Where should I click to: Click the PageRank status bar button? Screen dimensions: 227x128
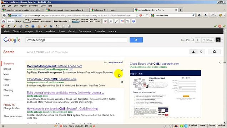(193, 126)
